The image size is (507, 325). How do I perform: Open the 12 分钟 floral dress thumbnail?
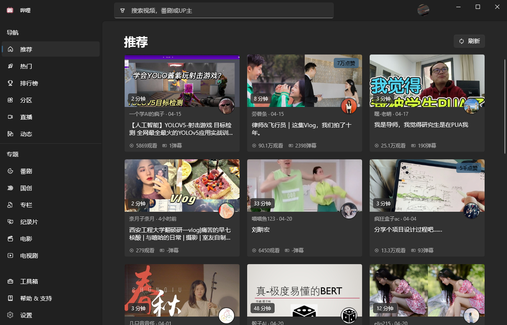[427, 290]
